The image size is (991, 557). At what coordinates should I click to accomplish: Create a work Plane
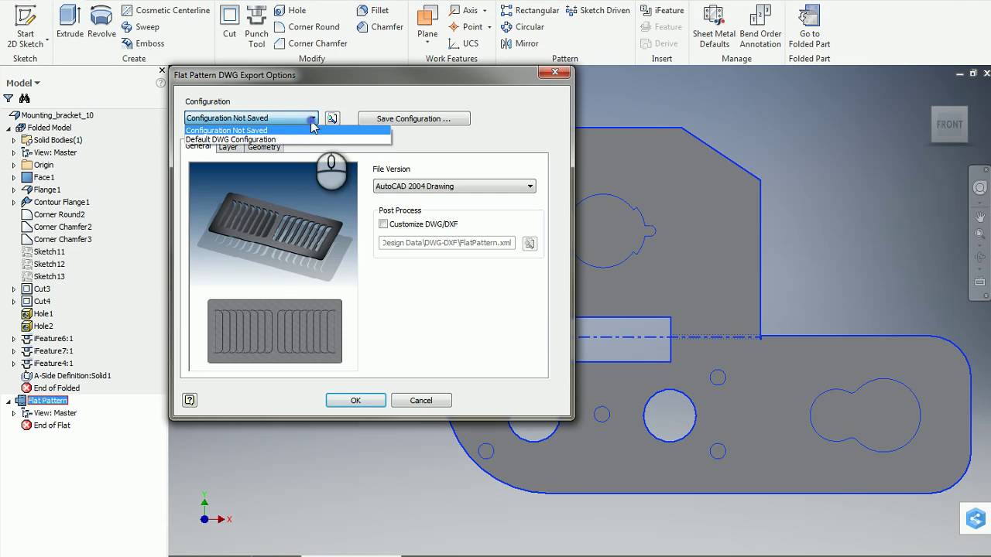427,22
